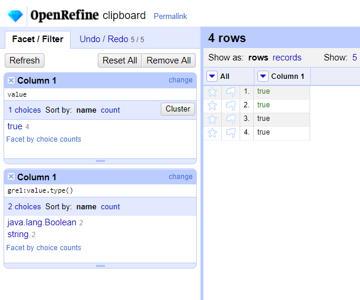Star row 2

(212, 106)
